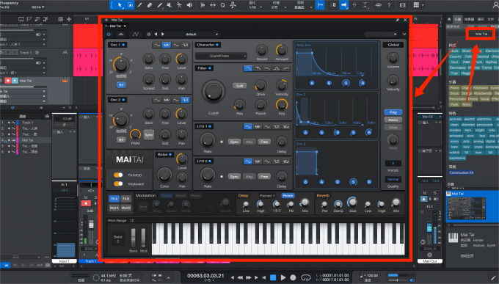Click the pitch Bend wheel
The height and width of the screenshot is (284, 499).
(133, 237)
